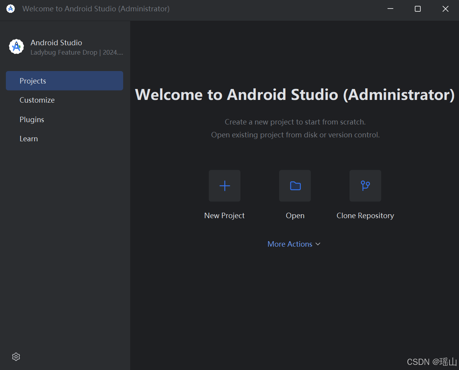Viewport: 459px width, 370px height.
Task: Click the title bar Android Studio icon
Action: click(11, 9)
